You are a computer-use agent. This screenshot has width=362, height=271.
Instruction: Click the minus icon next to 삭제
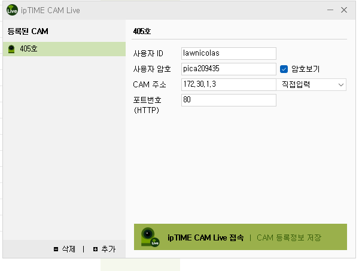56,249
